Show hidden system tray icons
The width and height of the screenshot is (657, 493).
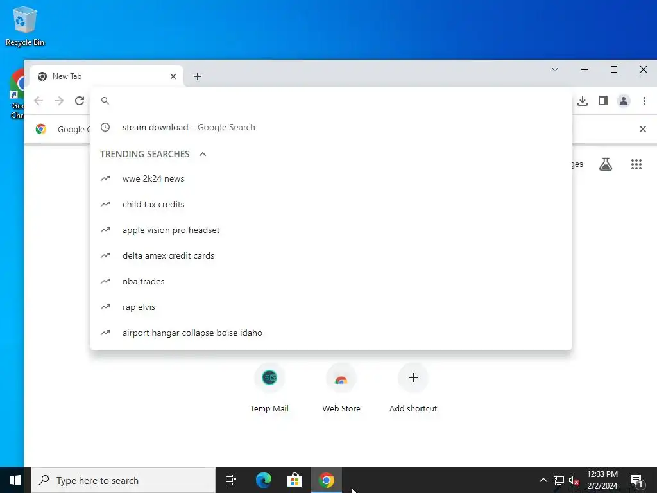[543, 480]
